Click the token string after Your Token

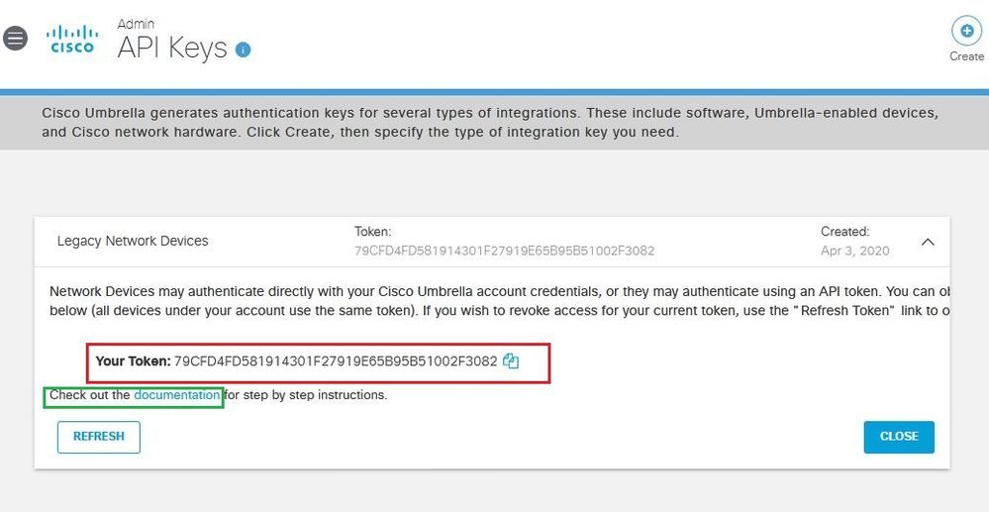[336, 361]
